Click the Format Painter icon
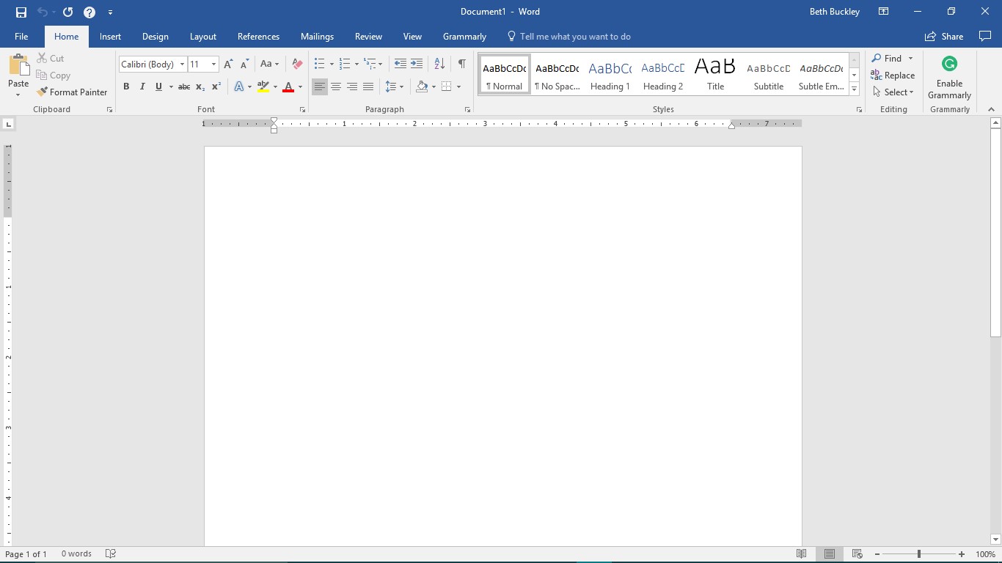The height and width of the screenshot is (563, 1002). [x=43, y=92]
